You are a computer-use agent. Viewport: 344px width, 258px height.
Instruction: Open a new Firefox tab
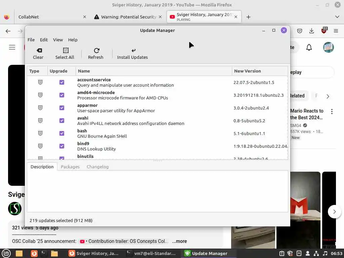pos(248,17)
